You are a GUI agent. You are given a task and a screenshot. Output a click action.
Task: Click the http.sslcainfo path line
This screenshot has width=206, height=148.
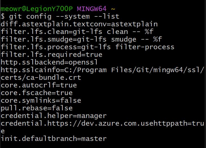coord(102,70)
